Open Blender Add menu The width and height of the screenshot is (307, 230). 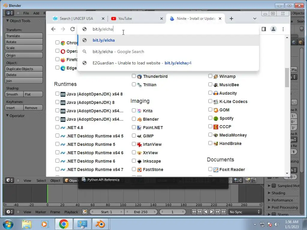pos(36,13)
